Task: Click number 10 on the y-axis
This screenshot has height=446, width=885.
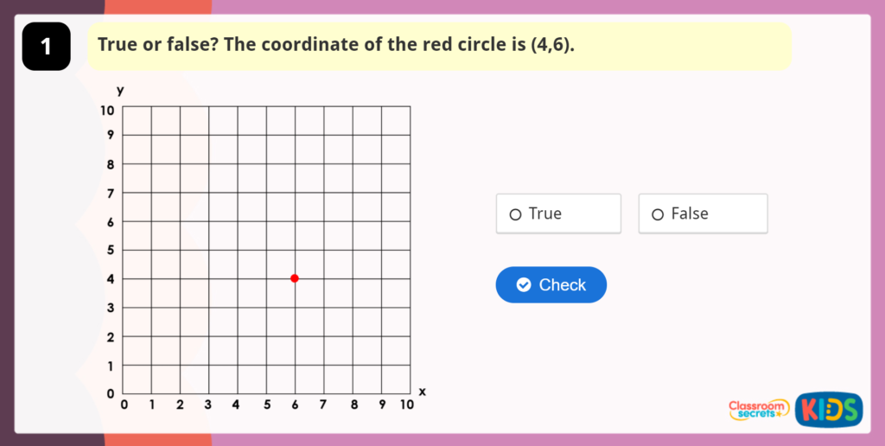Action: click(x=106, y=110)
